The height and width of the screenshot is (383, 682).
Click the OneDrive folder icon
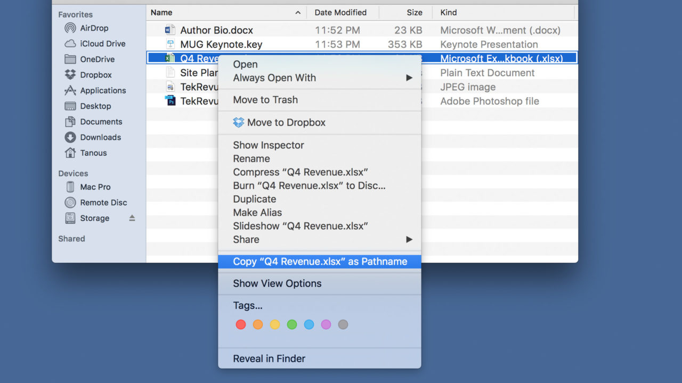(x=70, y=59)
